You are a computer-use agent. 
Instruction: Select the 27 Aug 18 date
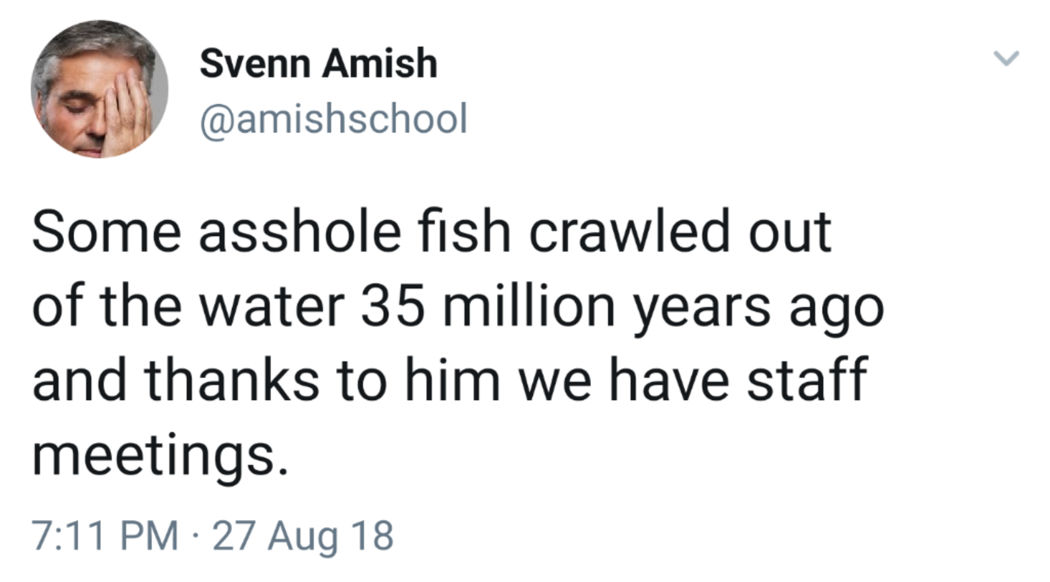tap(302, 536)
